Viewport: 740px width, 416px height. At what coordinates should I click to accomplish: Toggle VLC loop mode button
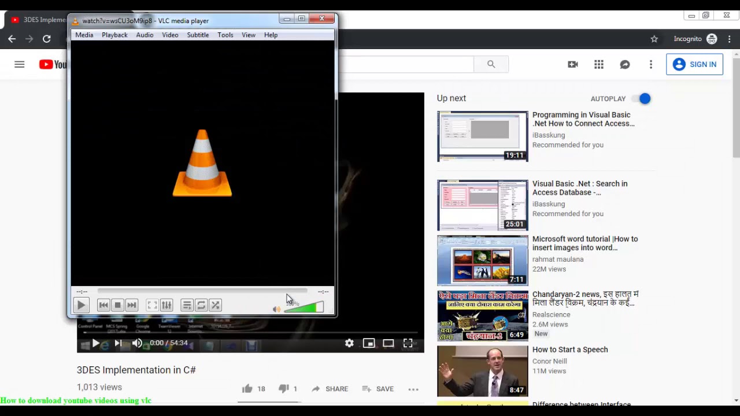pyautogui.click(x=201, y=305)
